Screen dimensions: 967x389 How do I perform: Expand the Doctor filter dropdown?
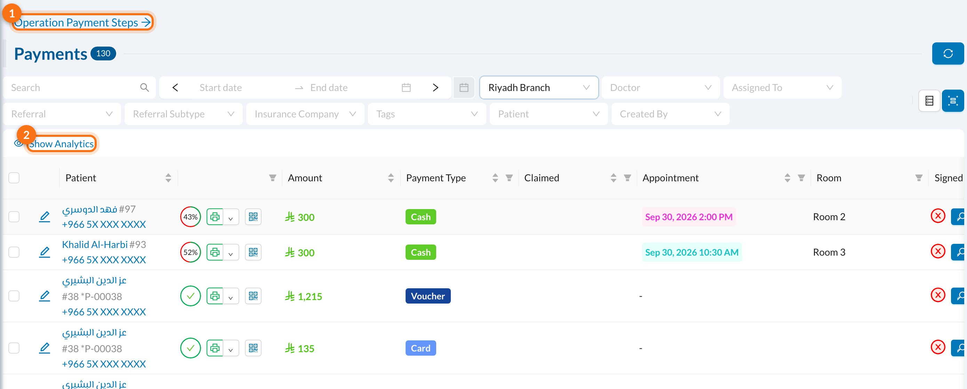point(660,88)
